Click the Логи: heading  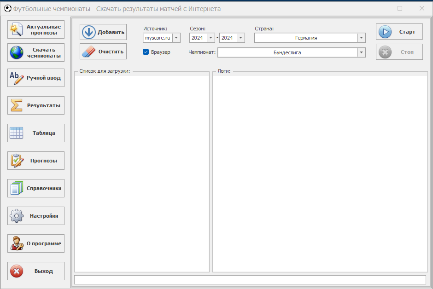pyautogui.click(x=224, y=71)
